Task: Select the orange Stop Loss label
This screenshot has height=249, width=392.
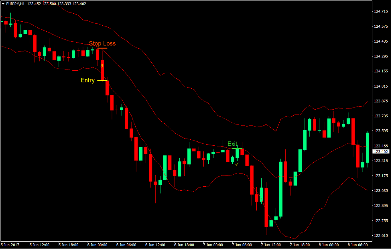Action: tap(103, 43)
